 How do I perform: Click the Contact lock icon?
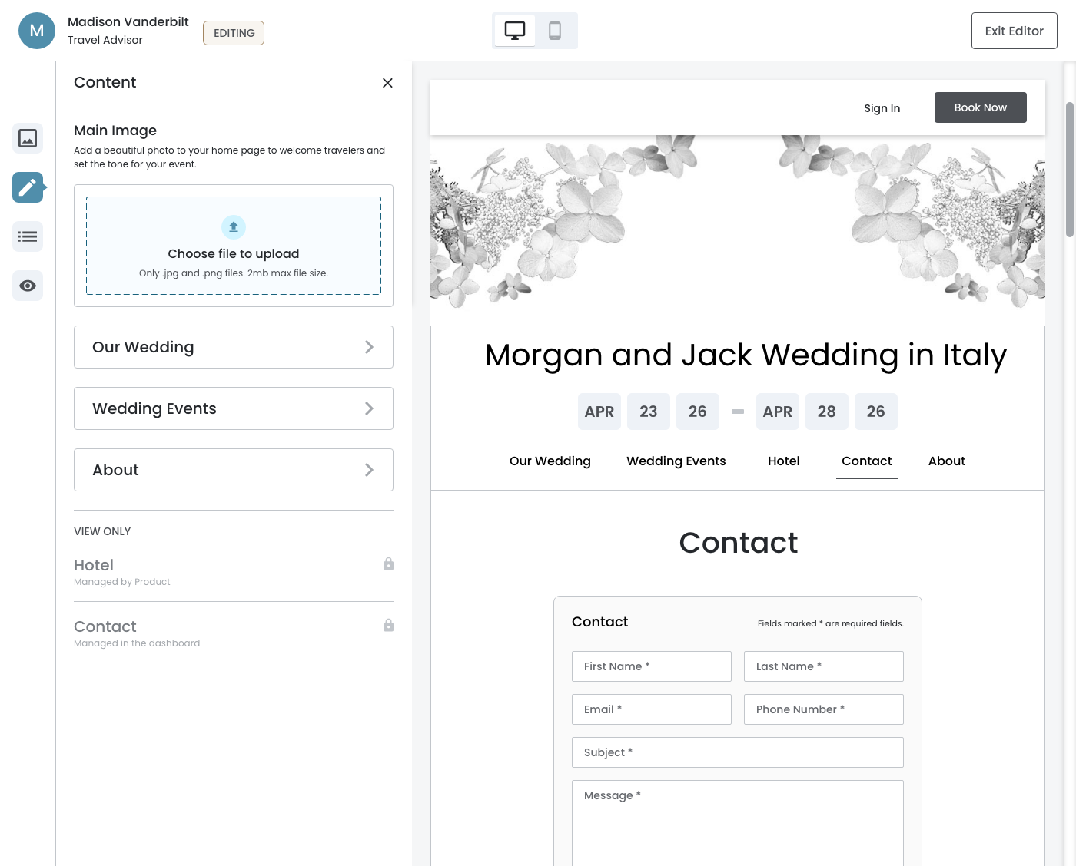[x=388, y=626]
